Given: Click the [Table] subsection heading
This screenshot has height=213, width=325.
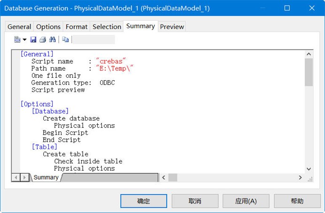Looking at the screenshot, I should [x=44, y=147].
